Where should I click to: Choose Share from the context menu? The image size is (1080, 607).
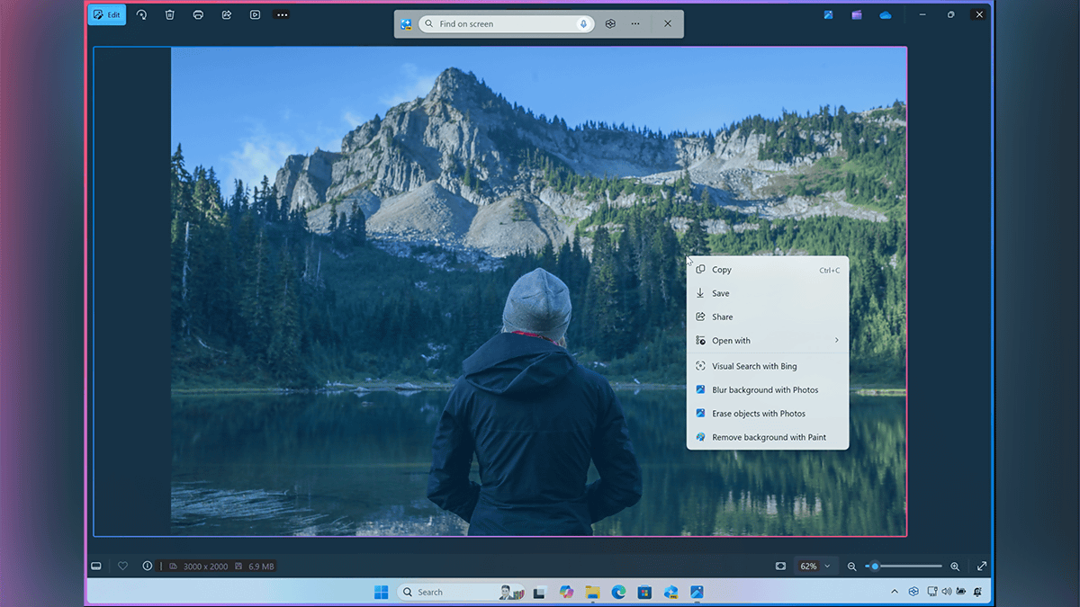(768, 317)
